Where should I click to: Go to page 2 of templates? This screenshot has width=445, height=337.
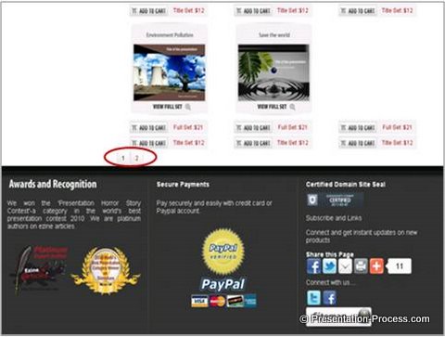[136, 158]
